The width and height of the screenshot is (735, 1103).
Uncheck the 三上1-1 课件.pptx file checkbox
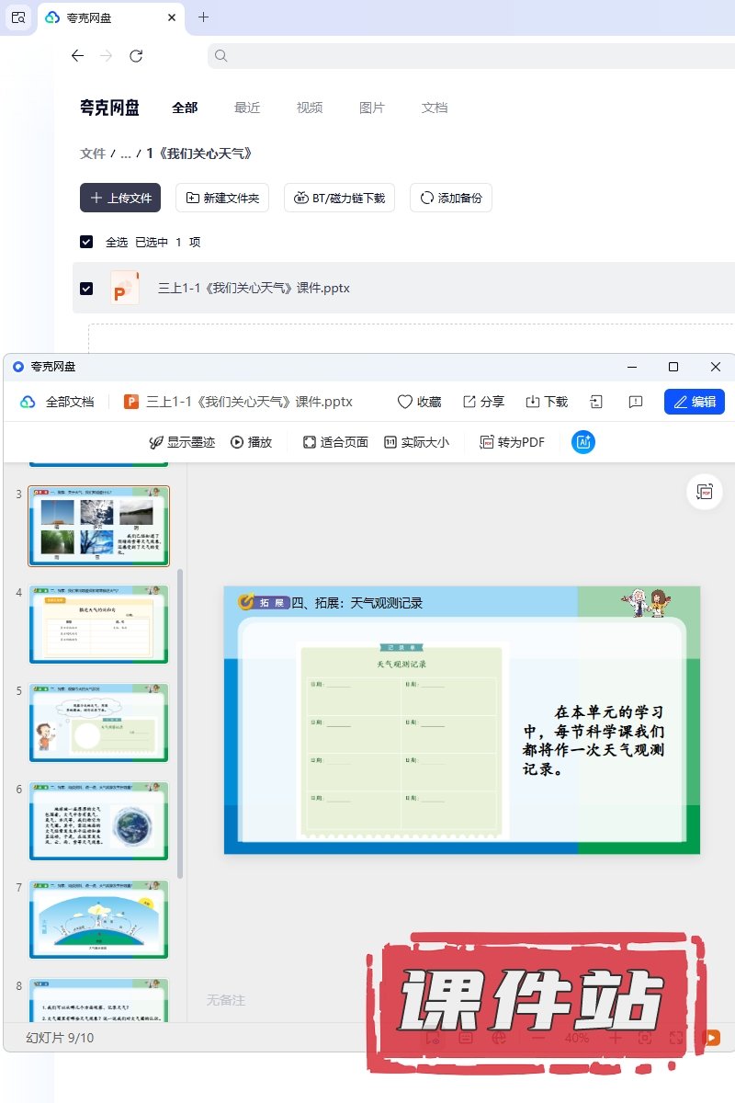pos(86,288)
